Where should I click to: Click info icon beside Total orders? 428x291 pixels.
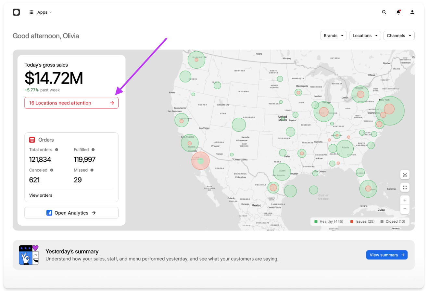tap(57, 150)
